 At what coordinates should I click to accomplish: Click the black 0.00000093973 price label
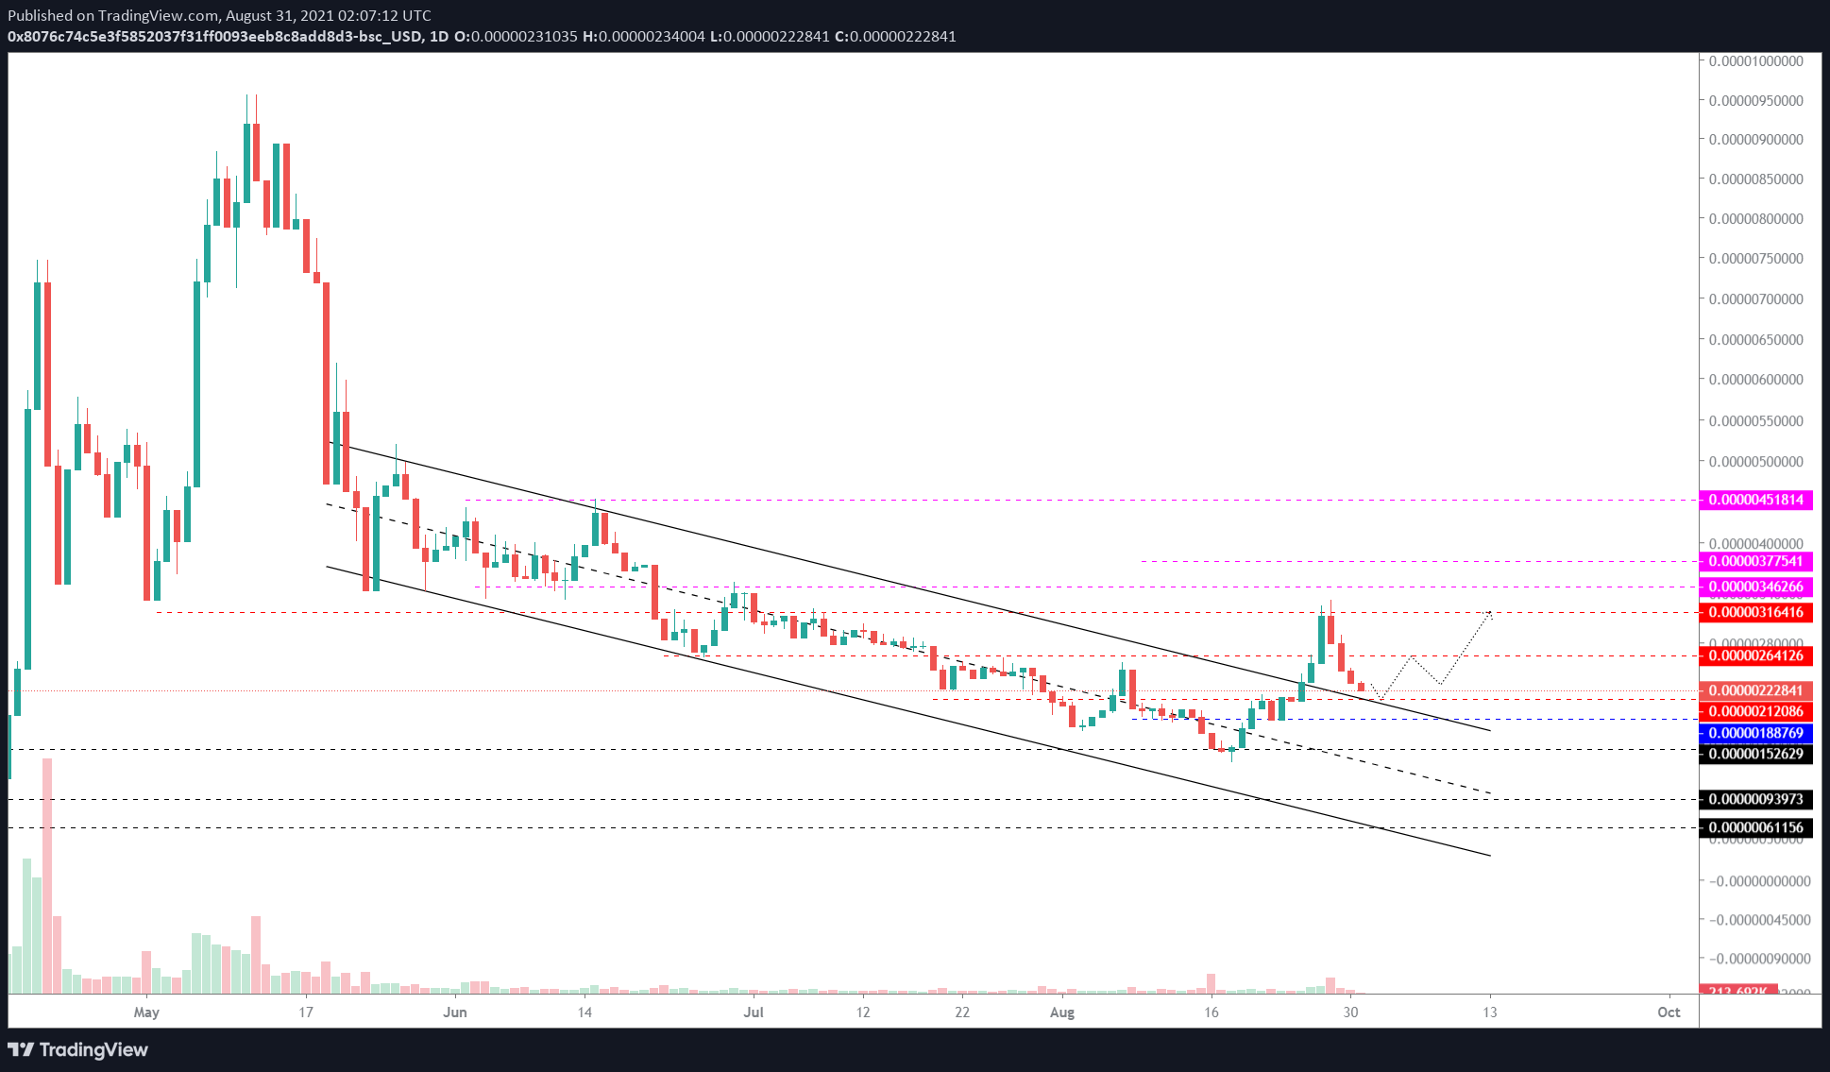pyautogui.click(x=1754, y=799)
